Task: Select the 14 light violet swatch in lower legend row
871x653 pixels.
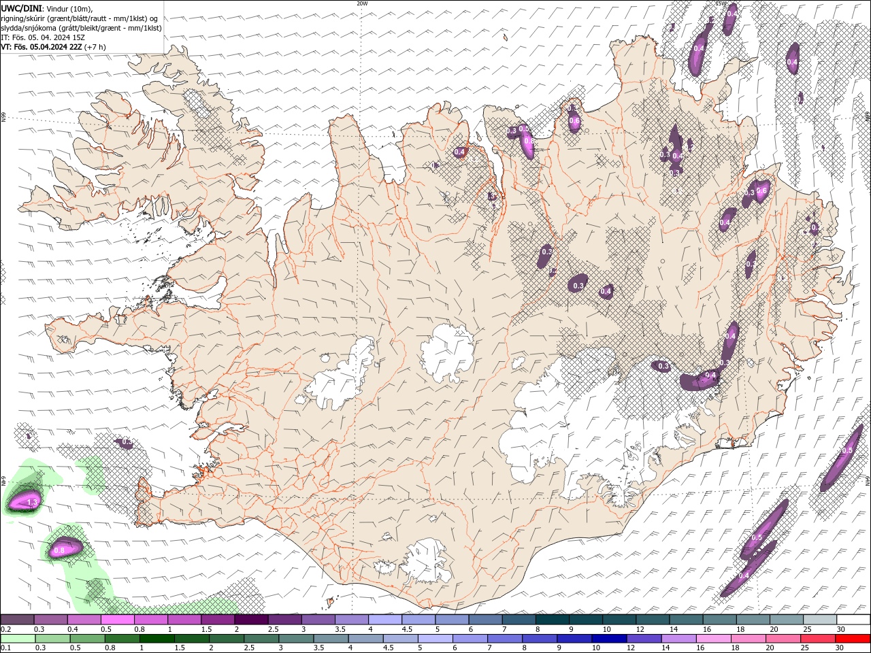Action: point(678,639)
